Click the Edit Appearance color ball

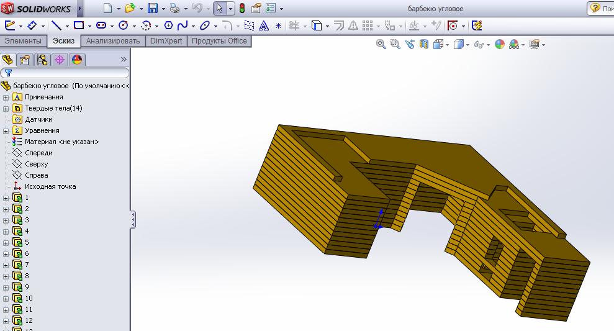tap(499, 44)
